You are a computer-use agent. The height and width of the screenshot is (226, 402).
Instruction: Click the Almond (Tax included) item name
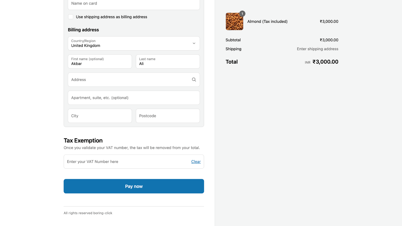[267, 22]
